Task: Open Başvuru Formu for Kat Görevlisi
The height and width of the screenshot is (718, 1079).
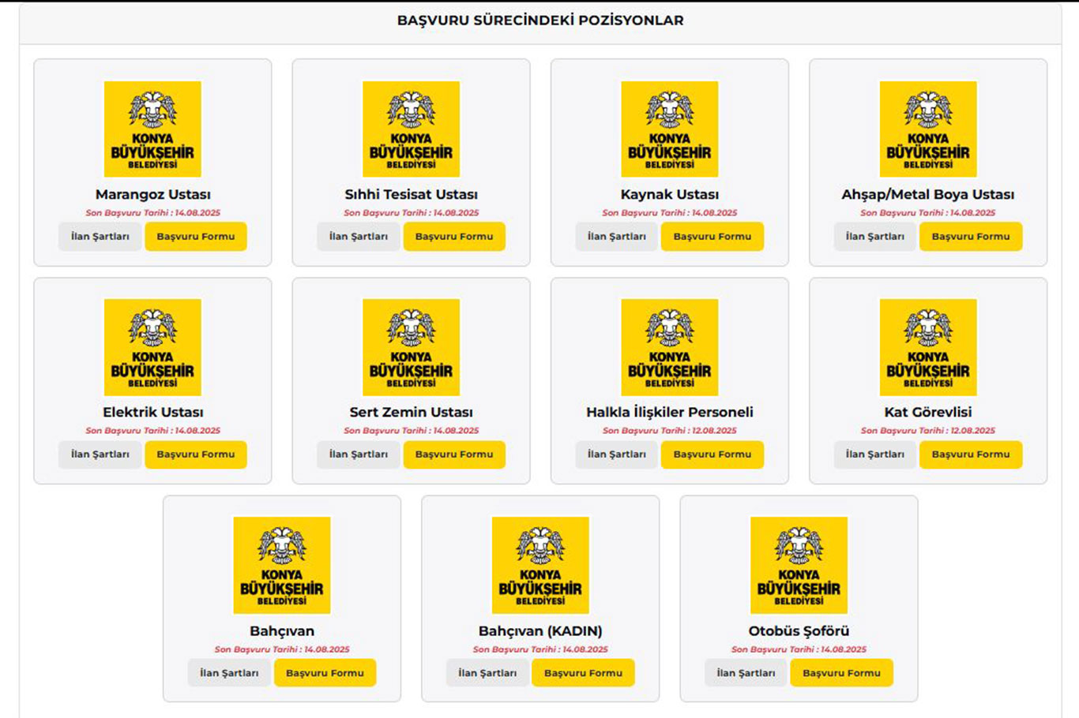Action: (x=971, y=454)
